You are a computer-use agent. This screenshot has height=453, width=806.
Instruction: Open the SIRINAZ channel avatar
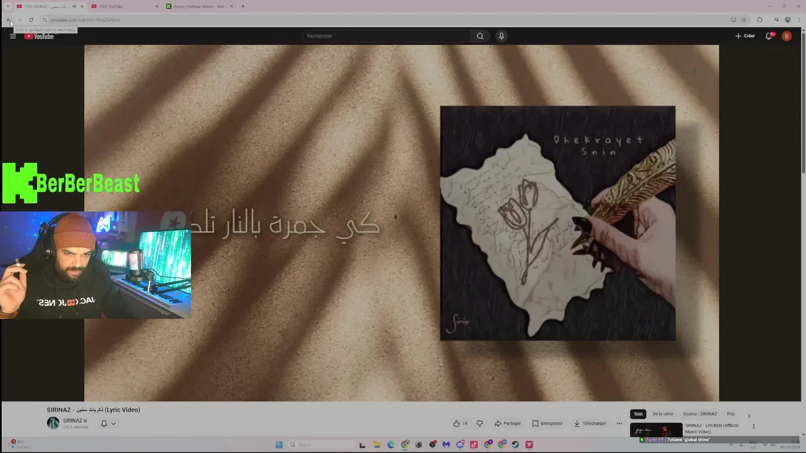(53, 423)
